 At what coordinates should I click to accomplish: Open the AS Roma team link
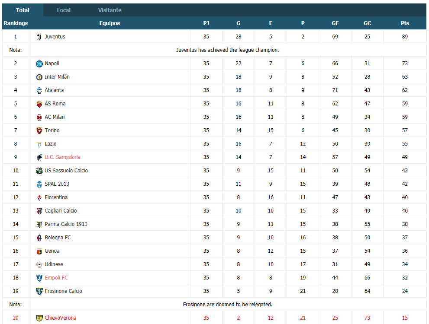coord(55,103)
